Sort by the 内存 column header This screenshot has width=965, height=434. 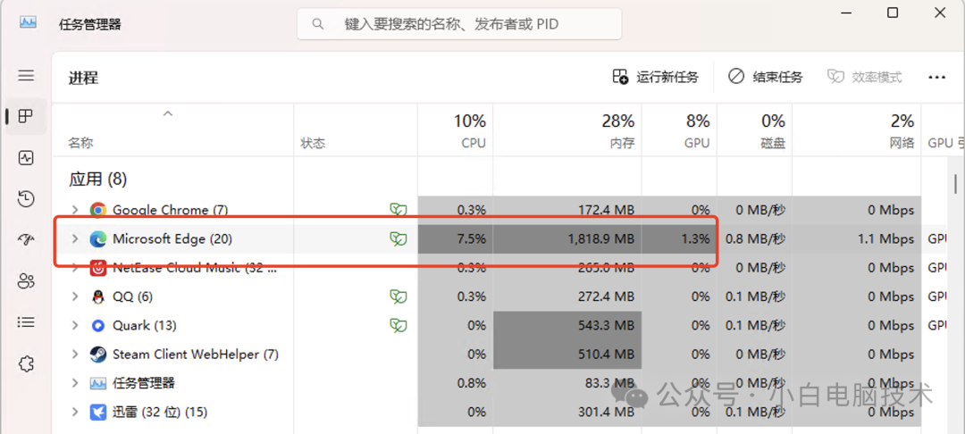(x=567, y=130)
